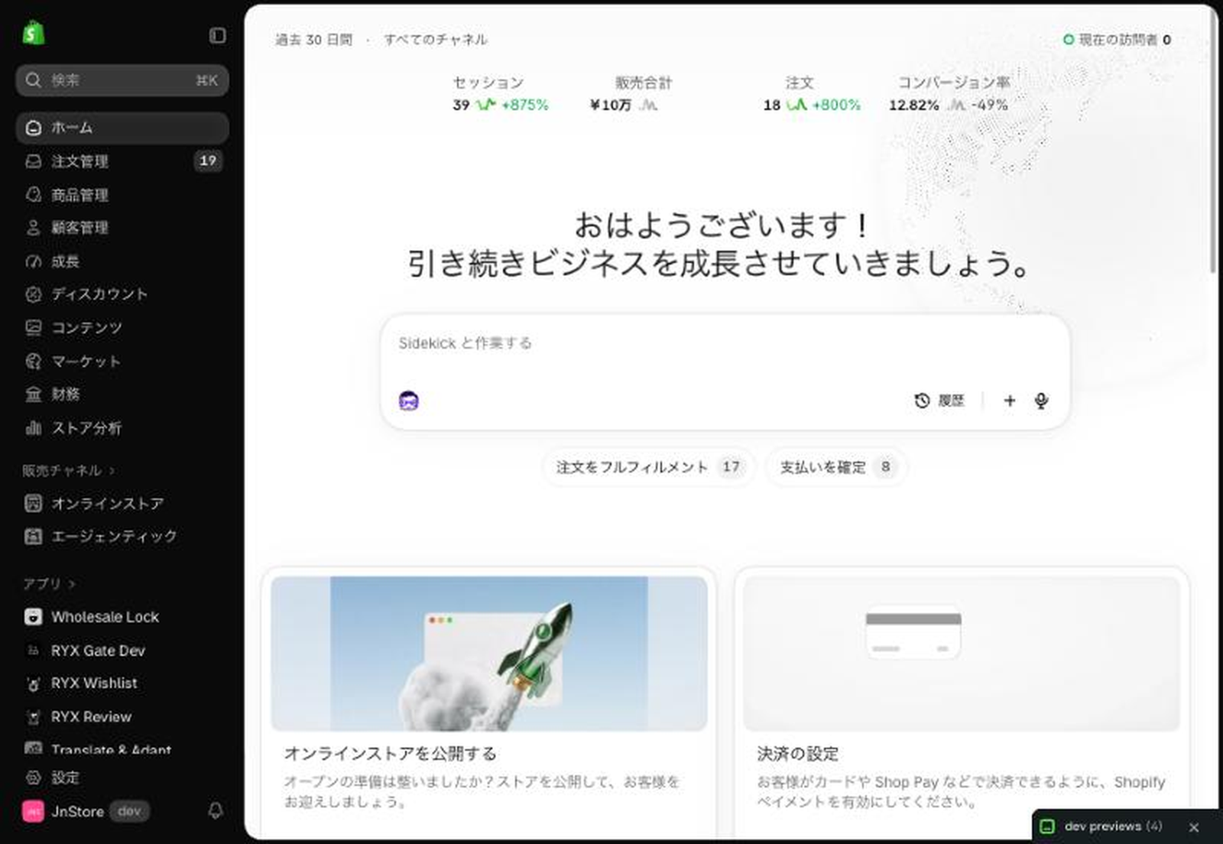Click the Wholesale Lock app icon
1223x844 pixels.
(34, 617)
